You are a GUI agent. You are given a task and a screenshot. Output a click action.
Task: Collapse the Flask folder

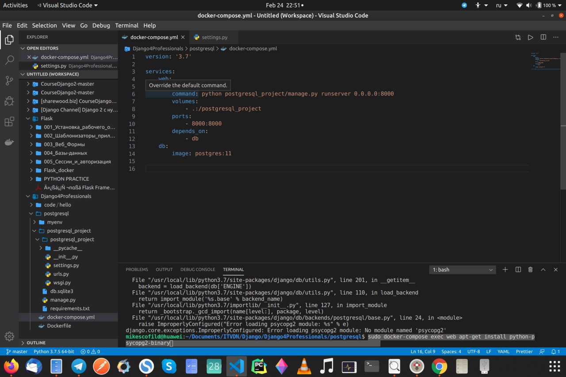69,118
